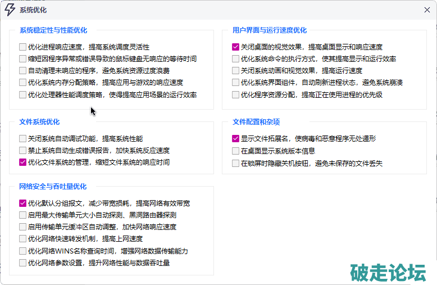Close the 系统优化 window
The height and width of the screenshot is (285, 437).
(x=427, y=10)
